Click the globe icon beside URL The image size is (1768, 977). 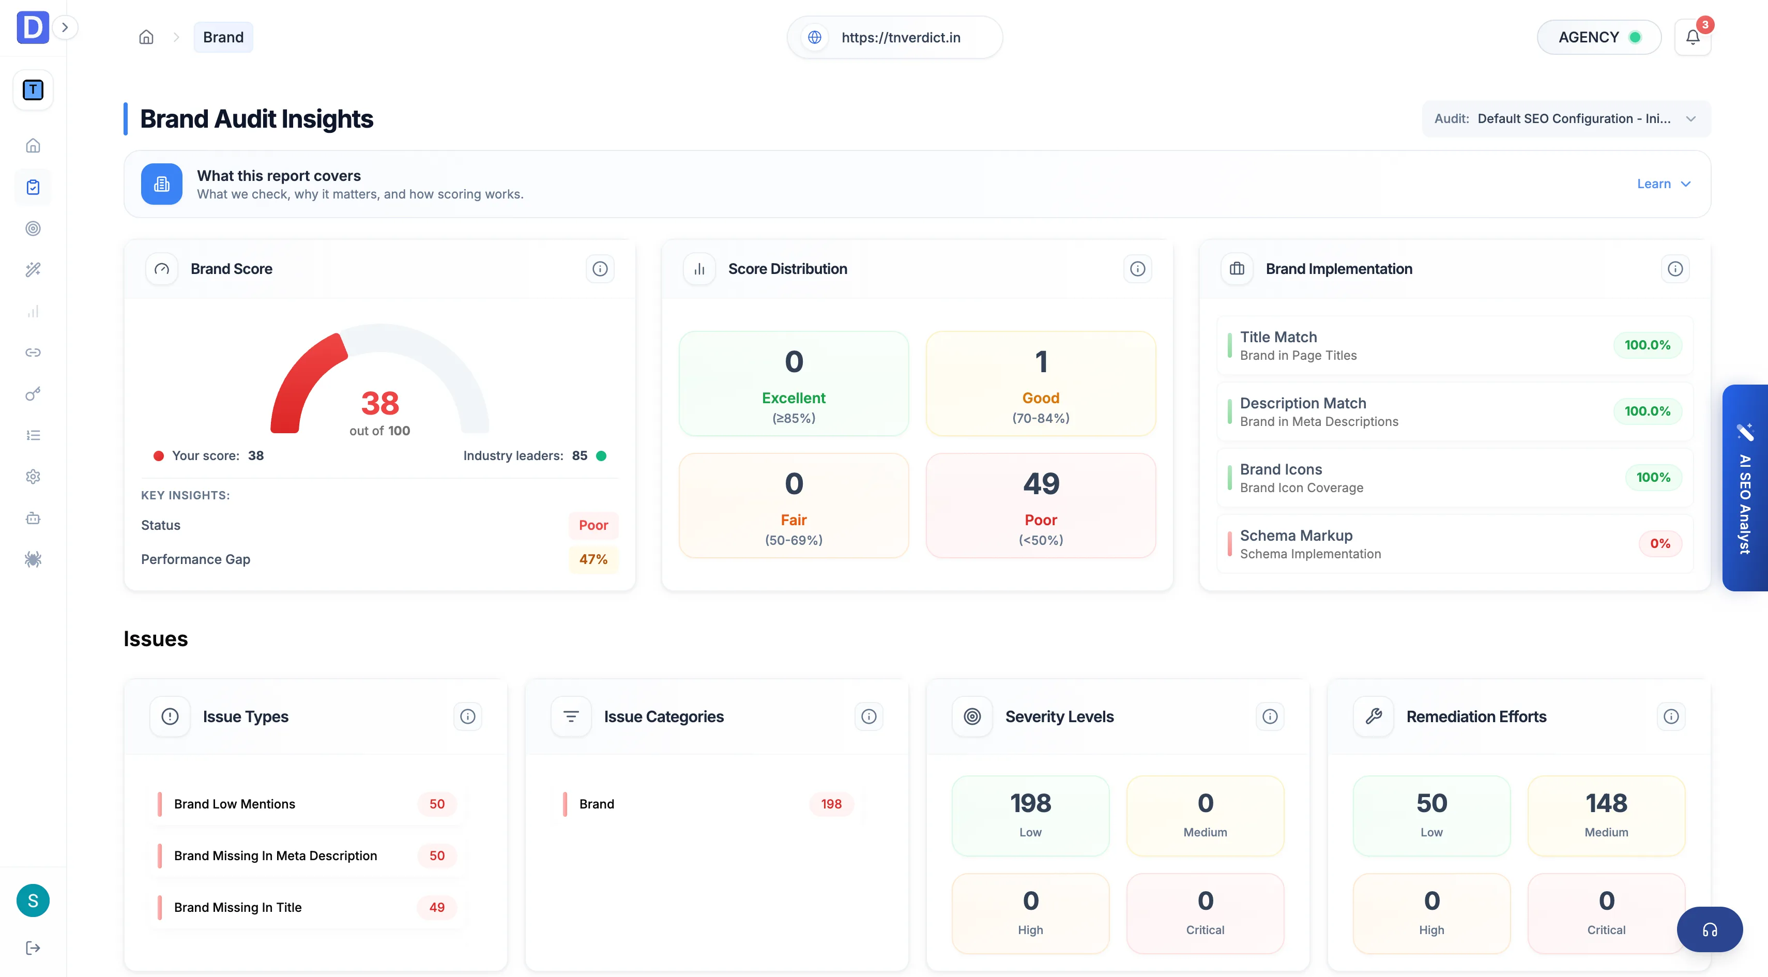coord(815,37)
